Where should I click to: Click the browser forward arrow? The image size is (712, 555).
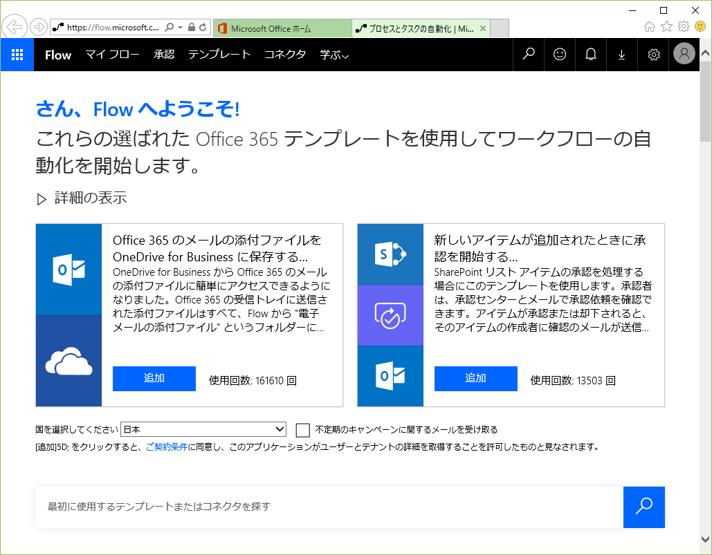(x=38, y=27)
